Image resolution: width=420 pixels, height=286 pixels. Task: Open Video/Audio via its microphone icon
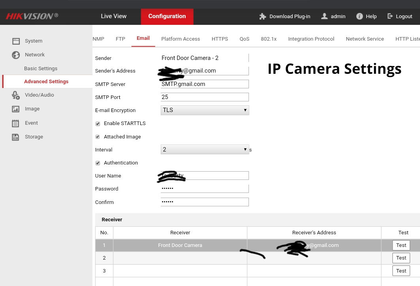click(x=16, y=95)
